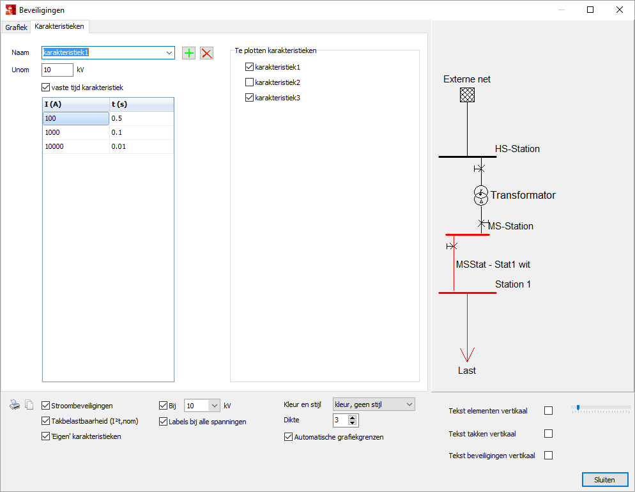Open the Kleur en stijl dropdown
635x492 pixels.
pos(409,404)
